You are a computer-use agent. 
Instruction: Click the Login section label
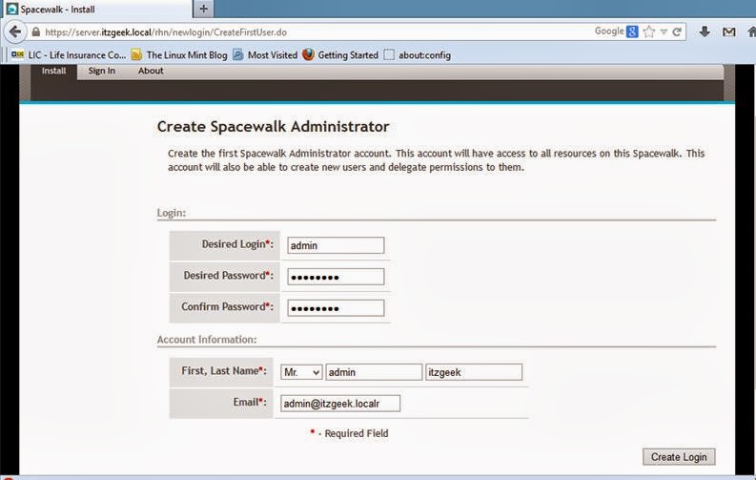(172, 213)
